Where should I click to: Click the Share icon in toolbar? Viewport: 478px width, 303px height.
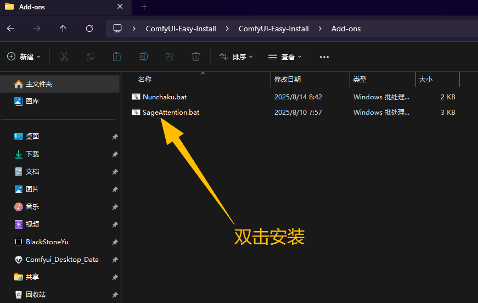[x=170, y=57]
